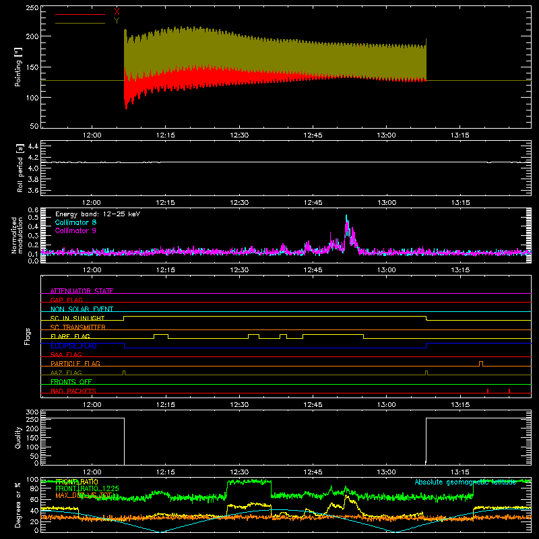The width and height of the screenshot is (539, 539).
Task: Click the FLARE_FLAG pulse near 12:33
Action: coord(254,336)
